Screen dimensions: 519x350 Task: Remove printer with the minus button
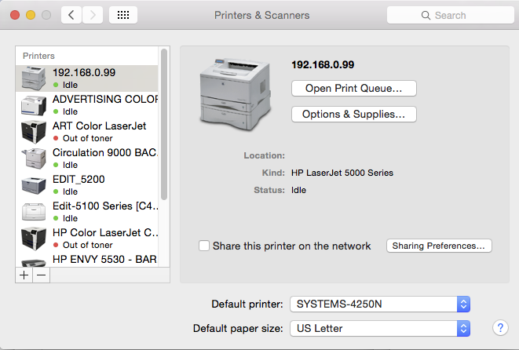(41, 275)
